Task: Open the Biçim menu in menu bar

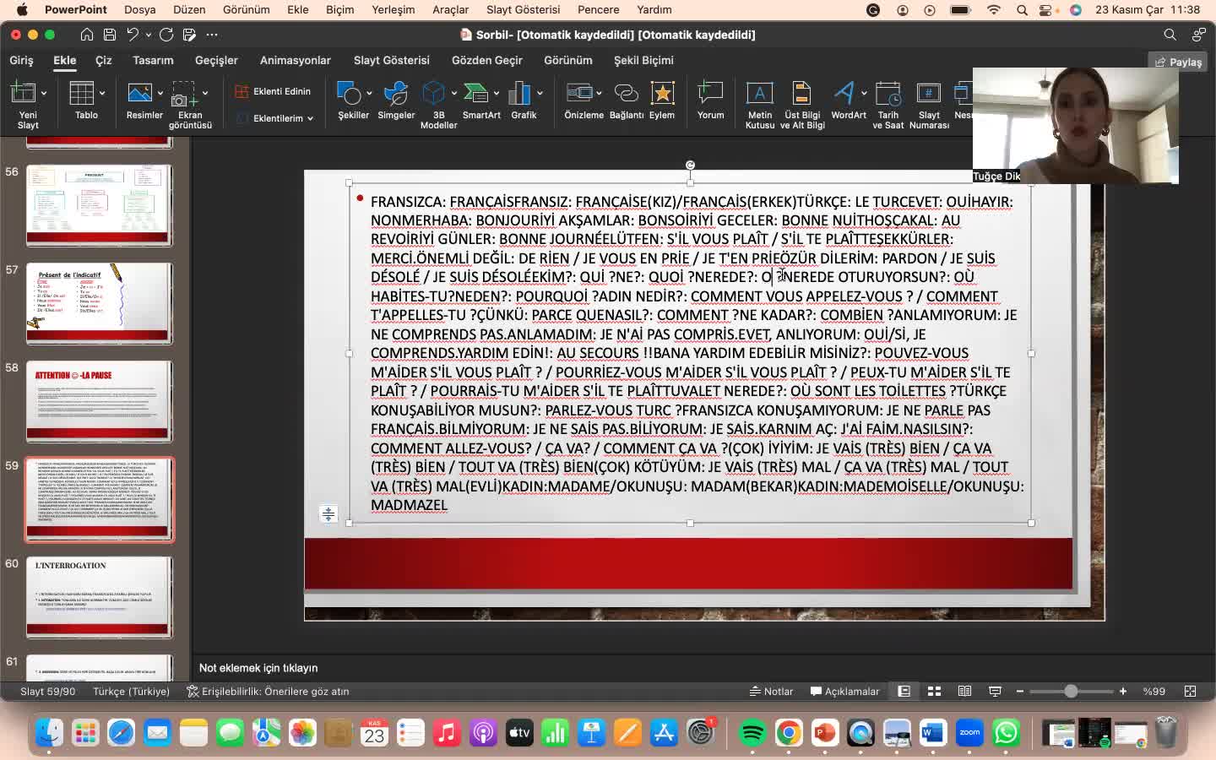Action: 339,10
